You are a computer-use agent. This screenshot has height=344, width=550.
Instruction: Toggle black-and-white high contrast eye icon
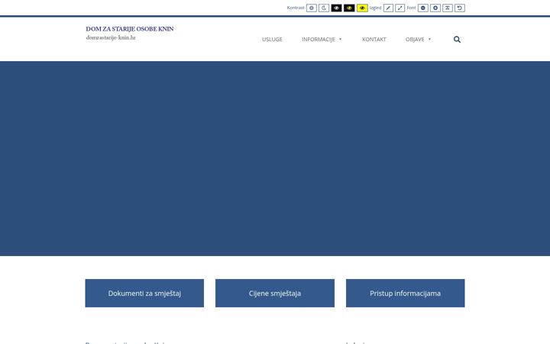coord(336,8)
